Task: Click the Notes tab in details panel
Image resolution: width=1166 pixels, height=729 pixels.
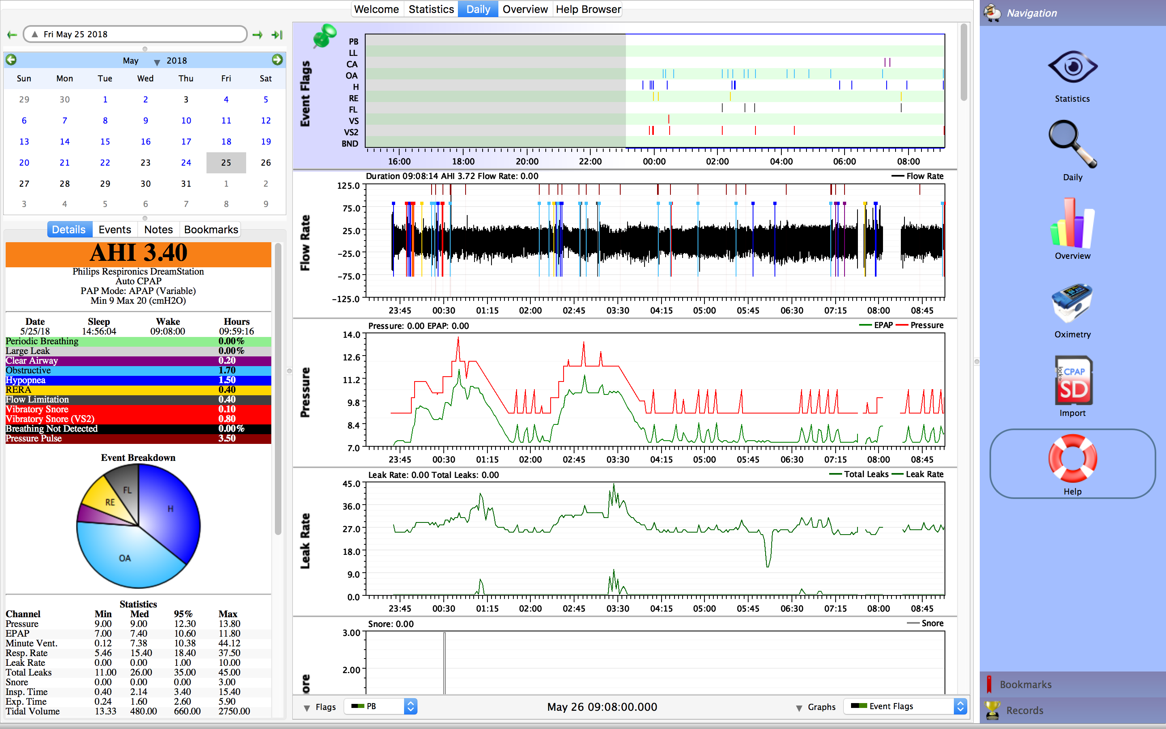Action: pyautogui.click(x=158, y=230)
